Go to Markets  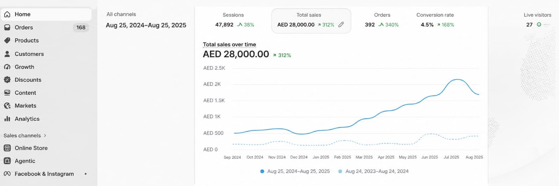pos(46,105)
